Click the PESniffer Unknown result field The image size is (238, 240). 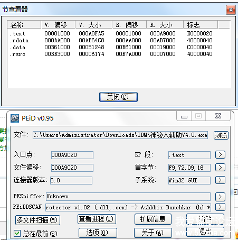pyautogui.click(x=128, y=197)
